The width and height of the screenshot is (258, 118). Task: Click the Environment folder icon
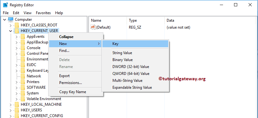point(23,59)
